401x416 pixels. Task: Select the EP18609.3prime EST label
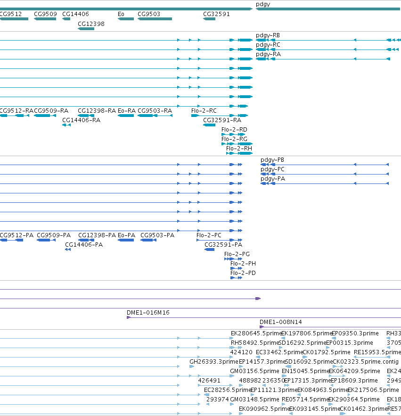[x=354, y=381]
